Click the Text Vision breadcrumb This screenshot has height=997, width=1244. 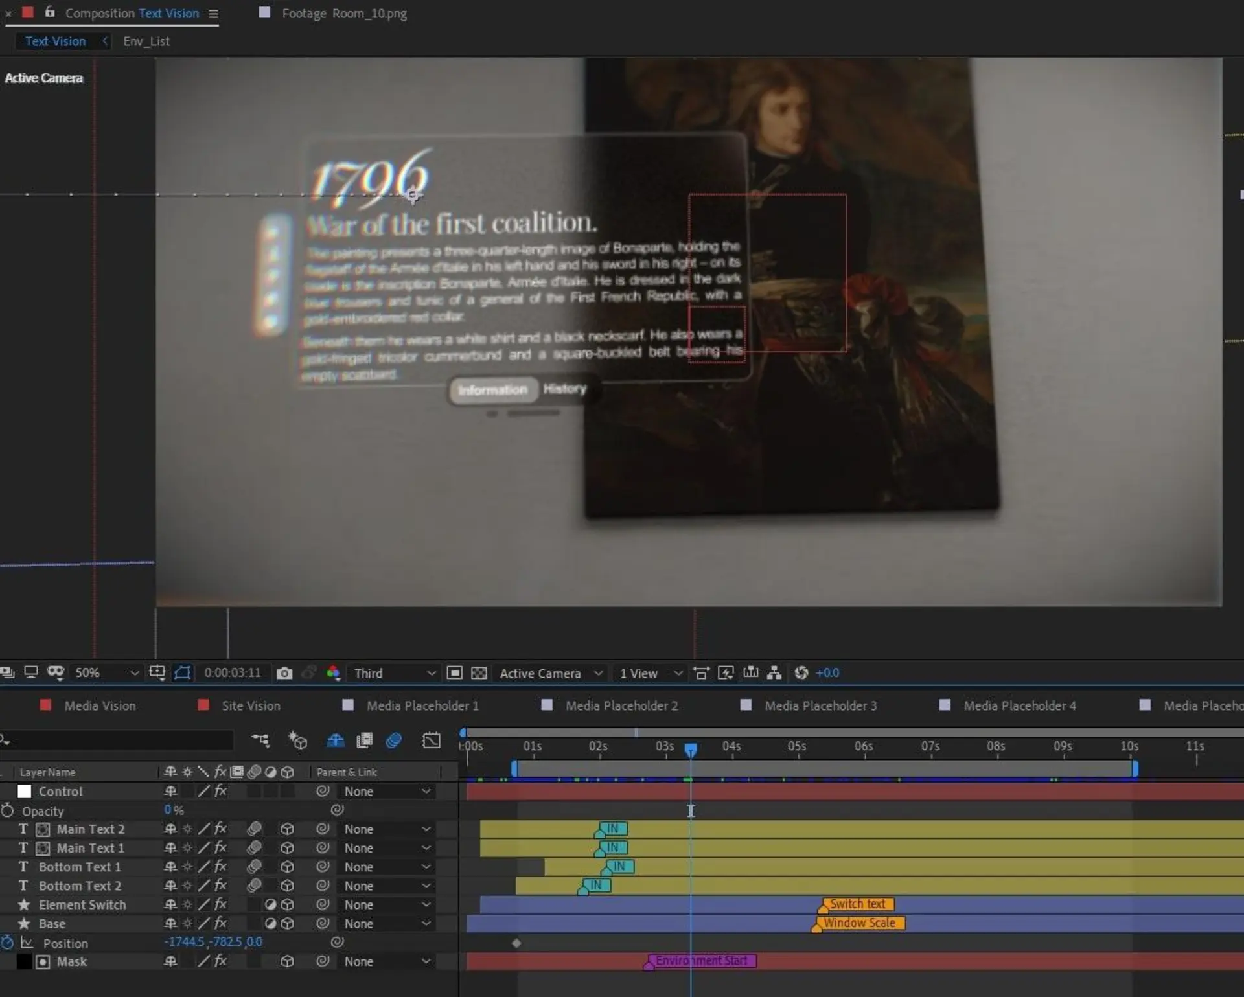coord(55,41)
